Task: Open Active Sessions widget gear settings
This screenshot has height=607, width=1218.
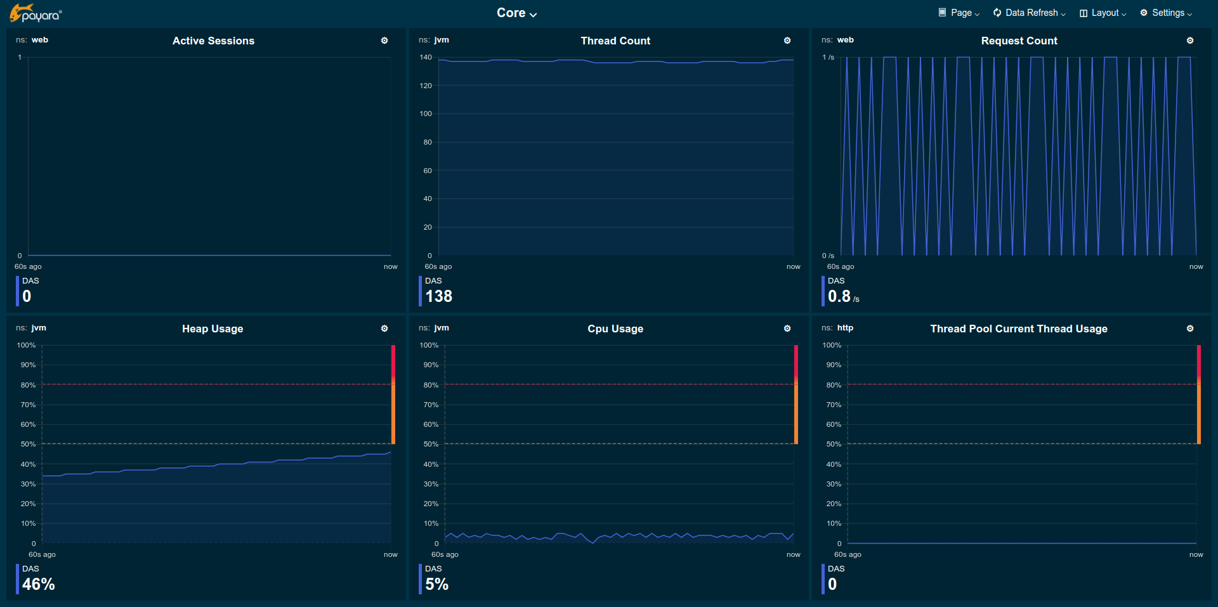Action: [x=384, y=41]
